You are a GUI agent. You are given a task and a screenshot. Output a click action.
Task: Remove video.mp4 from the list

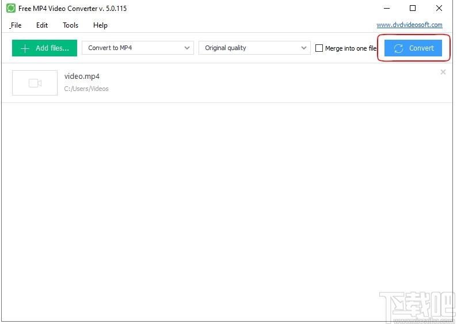tap(443, 72)
